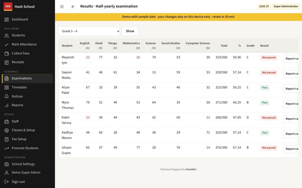Follow the HashAdv support link
The width and height of the screenshot is (302, 188).
(191, 169)
